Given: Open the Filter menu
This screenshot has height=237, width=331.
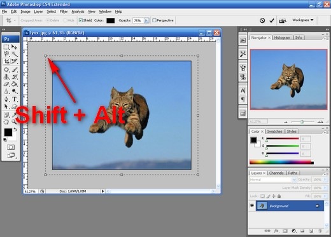Looking at the screenshot, I should coord(64,11).
